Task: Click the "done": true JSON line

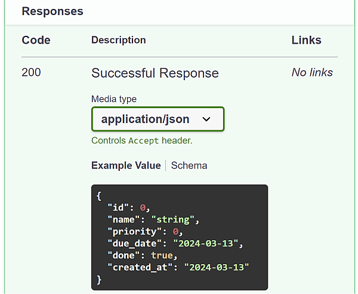Action: [143, 255]
